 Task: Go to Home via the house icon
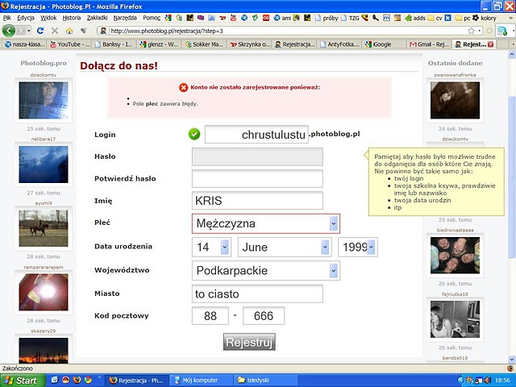(x=69, y=31)
